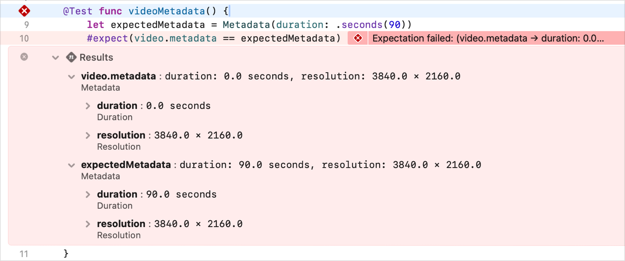Screen dimensions: 625x261
Task: Collapse the Results disclosure chevron
Action: pos(55,58)
